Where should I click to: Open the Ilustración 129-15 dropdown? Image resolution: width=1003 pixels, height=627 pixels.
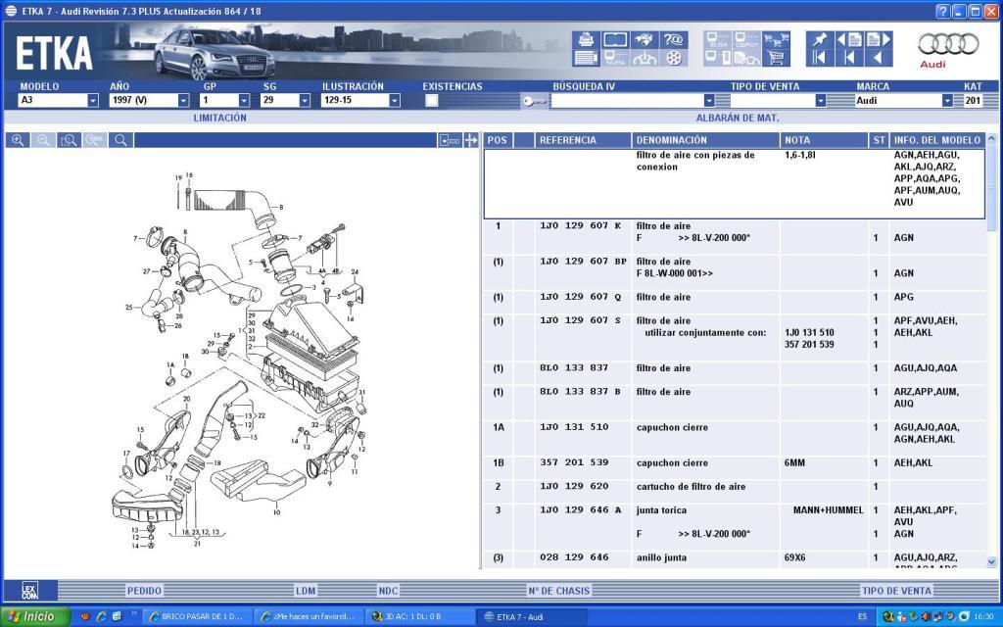tap(395, 101)
